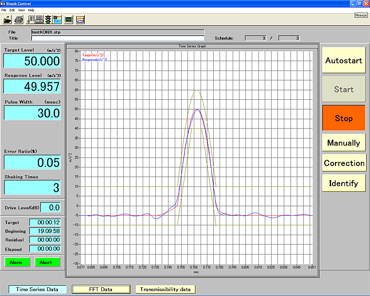Click the window restore button in title bar

coord(360,3)
